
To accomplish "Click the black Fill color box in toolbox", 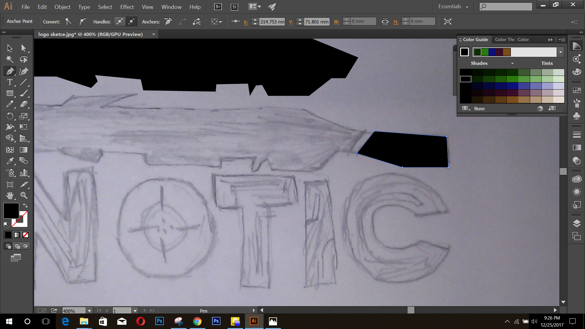I will (x=11, y=210).
